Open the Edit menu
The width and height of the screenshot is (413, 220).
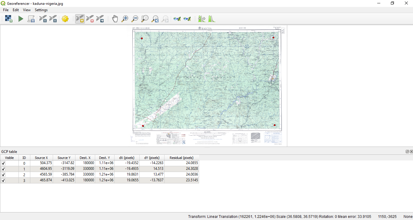(16, 10)
